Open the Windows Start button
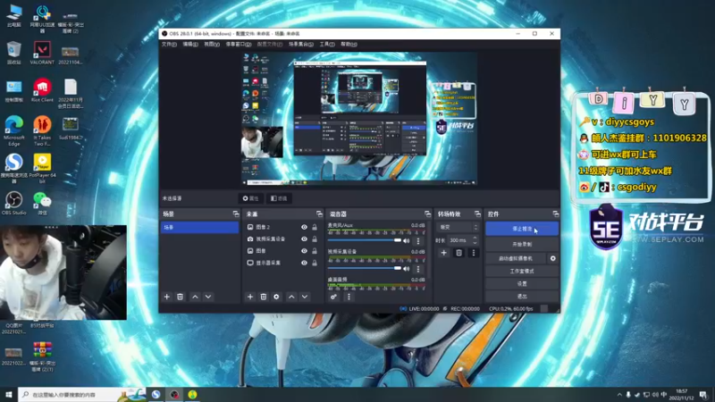This screenshot has width=715, height=402. 9,395
